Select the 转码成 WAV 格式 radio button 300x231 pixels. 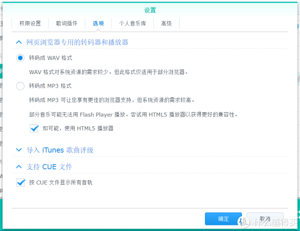20,58
